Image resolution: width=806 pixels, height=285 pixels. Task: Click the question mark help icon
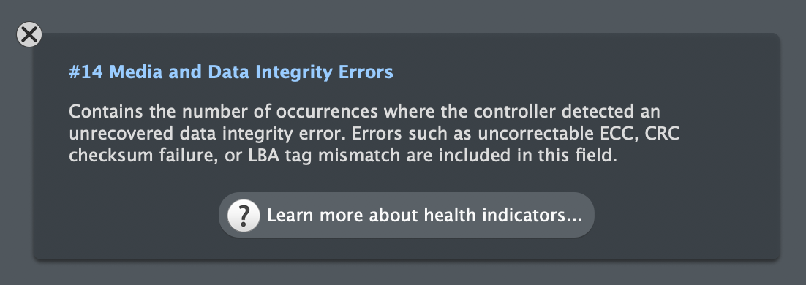coord(244,215)
